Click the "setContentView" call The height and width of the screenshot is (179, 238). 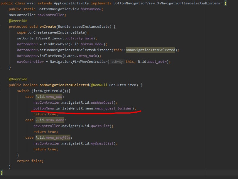[31, 38]
